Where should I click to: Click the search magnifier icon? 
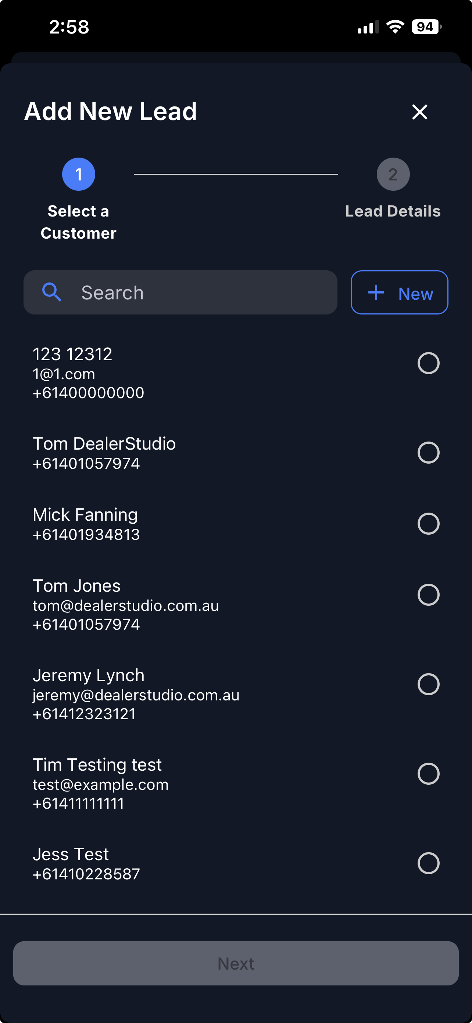pos(52,293)
